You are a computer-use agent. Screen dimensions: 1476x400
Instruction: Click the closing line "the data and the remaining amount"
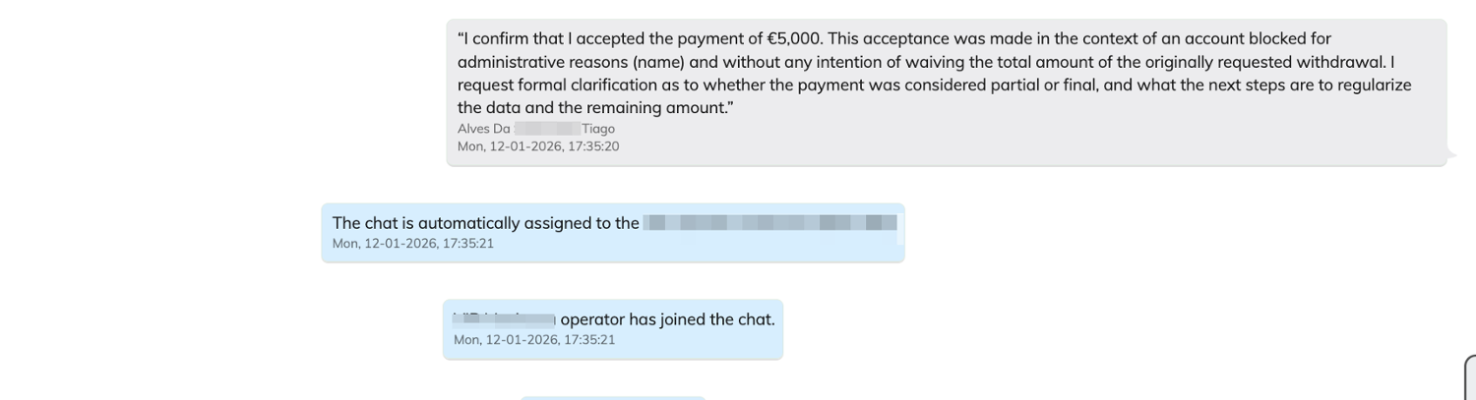pyautogui.click(x=596, y=108)
